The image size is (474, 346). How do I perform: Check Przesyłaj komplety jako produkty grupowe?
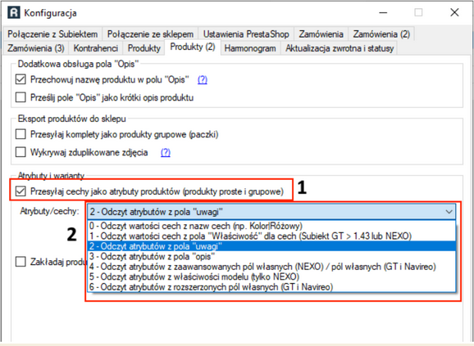(x=21, y=134)
